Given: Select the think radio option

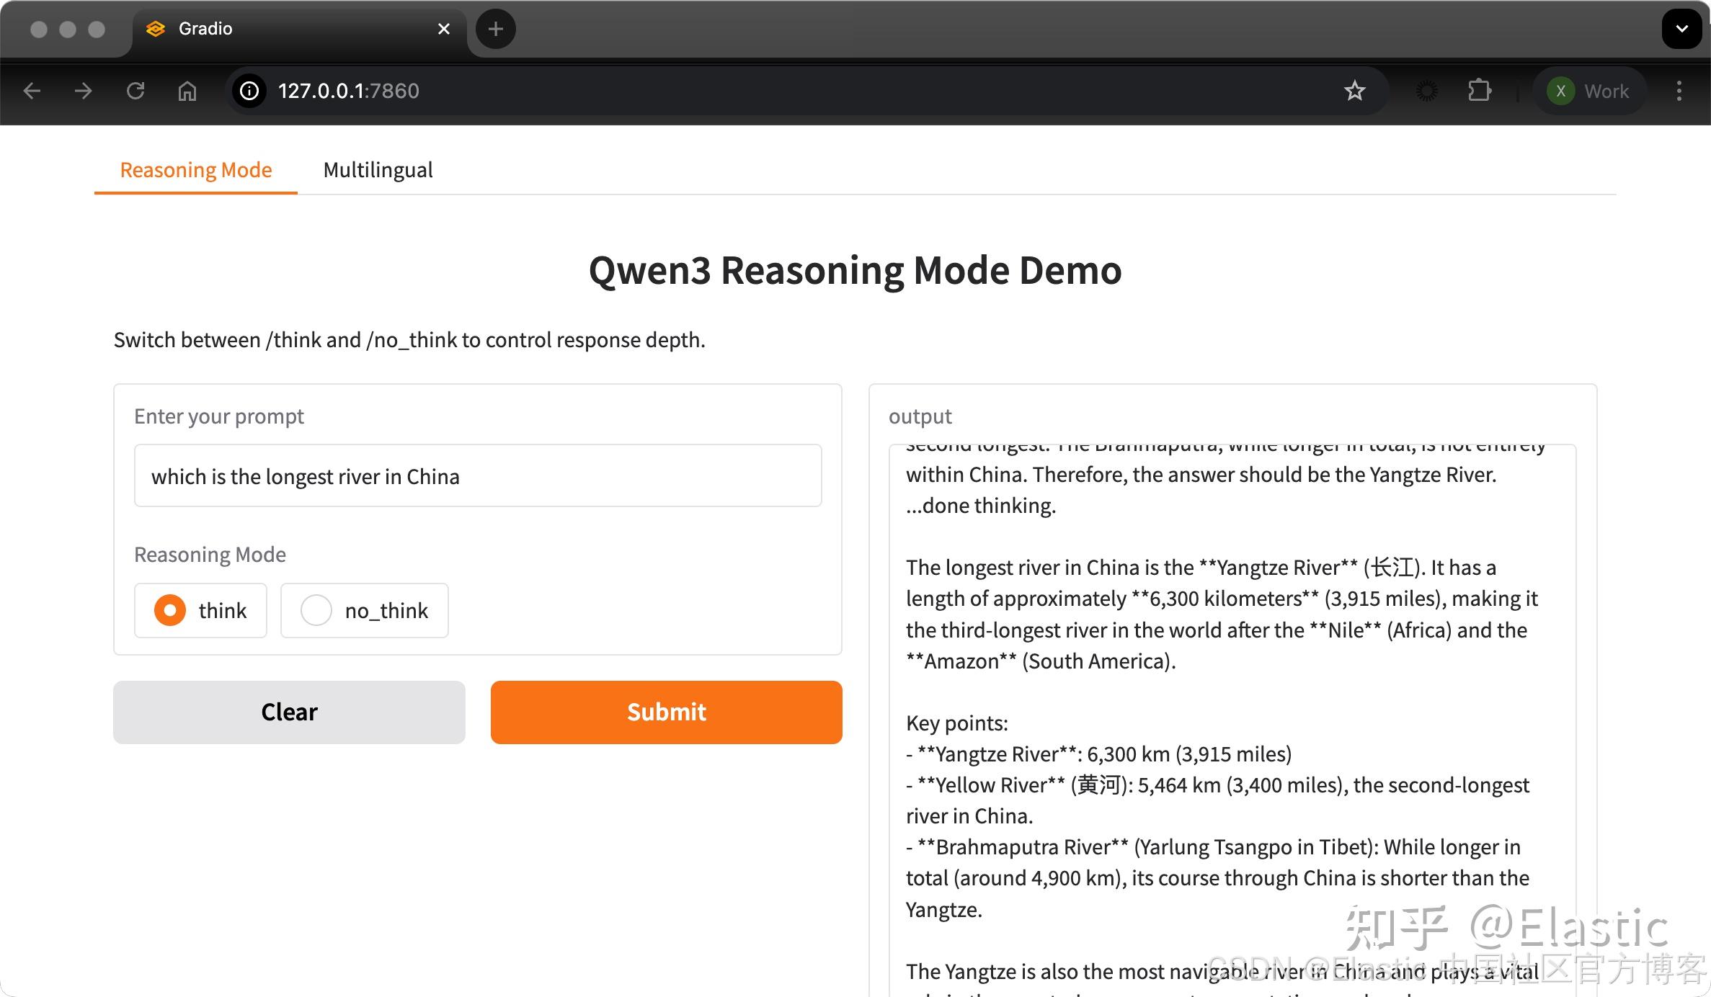Looking at the screenshot, I should click(170, 610).
